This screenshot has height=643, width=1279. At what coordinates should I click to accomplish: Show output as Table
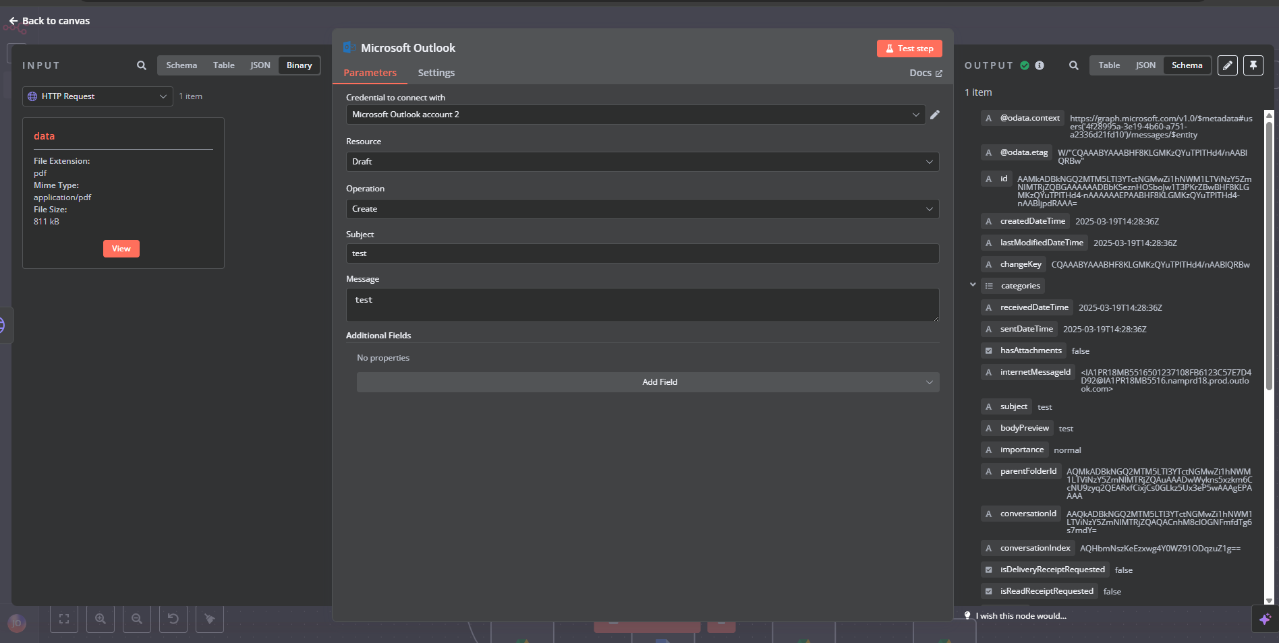pyautogui.click(x=1109, y=65)
